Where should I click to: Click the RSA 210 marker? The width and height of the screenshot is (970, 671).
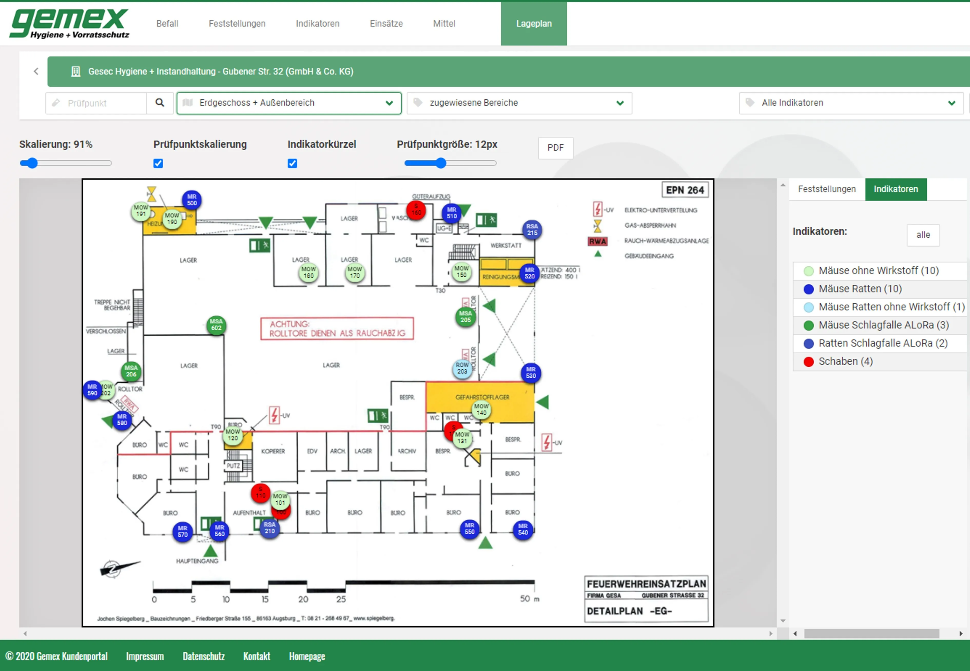tap(269, 528)
